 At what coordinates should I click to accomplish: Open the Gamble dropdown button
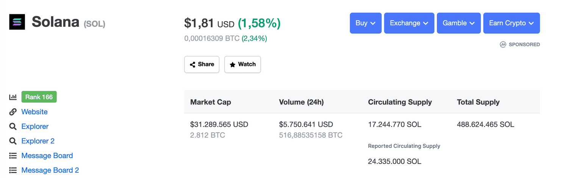pyautogui.click(x=458, y=23)
